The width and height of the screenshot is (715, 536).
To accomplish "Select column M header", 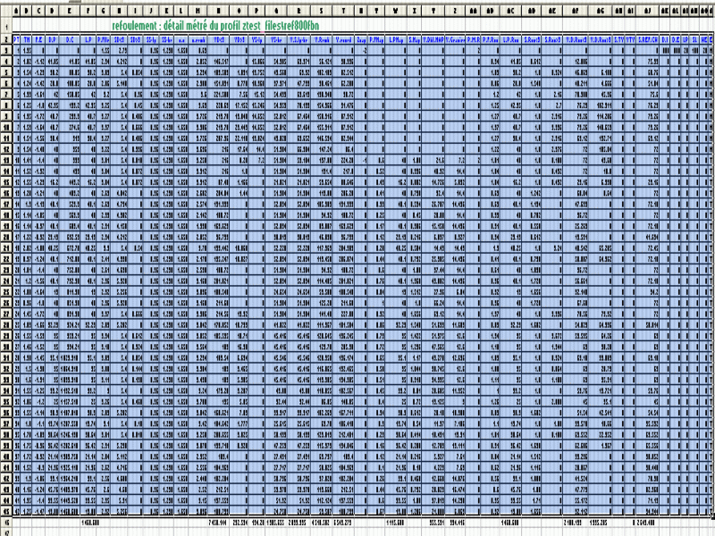I will (x=198, y=10).
